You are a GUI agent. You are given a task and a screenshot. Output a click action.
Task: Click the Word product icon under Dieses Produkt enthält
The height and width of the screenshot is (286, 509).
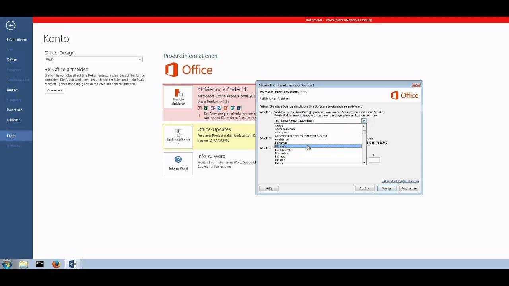click(239, 108)
